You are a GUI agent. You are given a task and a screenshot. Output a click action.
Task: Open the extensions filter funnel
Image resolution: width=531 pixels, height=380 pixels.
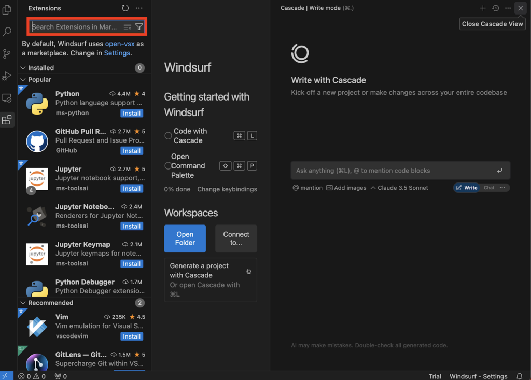pyautogui.click(x=139, y=27)
